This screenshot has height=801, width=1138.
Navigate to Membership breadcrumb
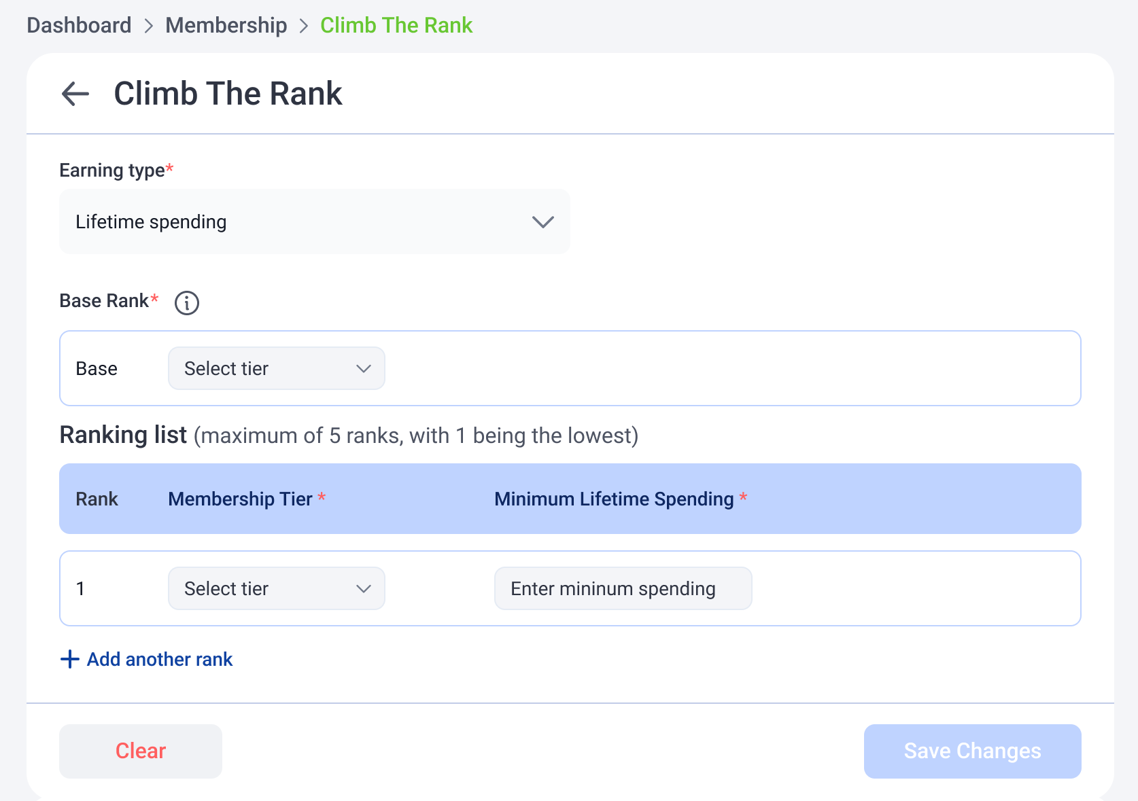click(x=226, y=25)
